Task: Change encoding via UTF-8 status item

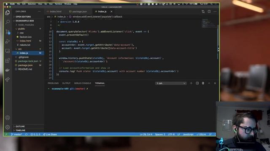Action: [171, 134]
